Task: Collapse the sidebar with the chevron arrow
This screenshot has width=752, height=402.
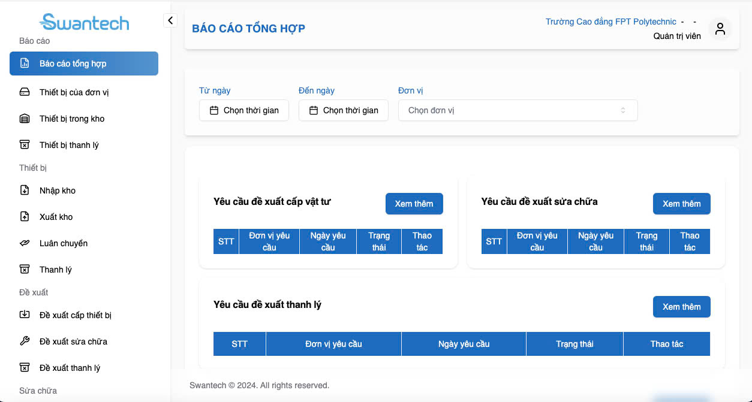Action: [x=170, y=20]
